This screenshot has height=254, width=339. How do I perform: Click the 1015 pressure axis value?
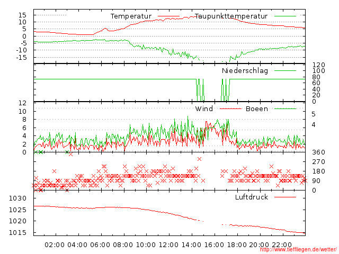click(17, 233)
